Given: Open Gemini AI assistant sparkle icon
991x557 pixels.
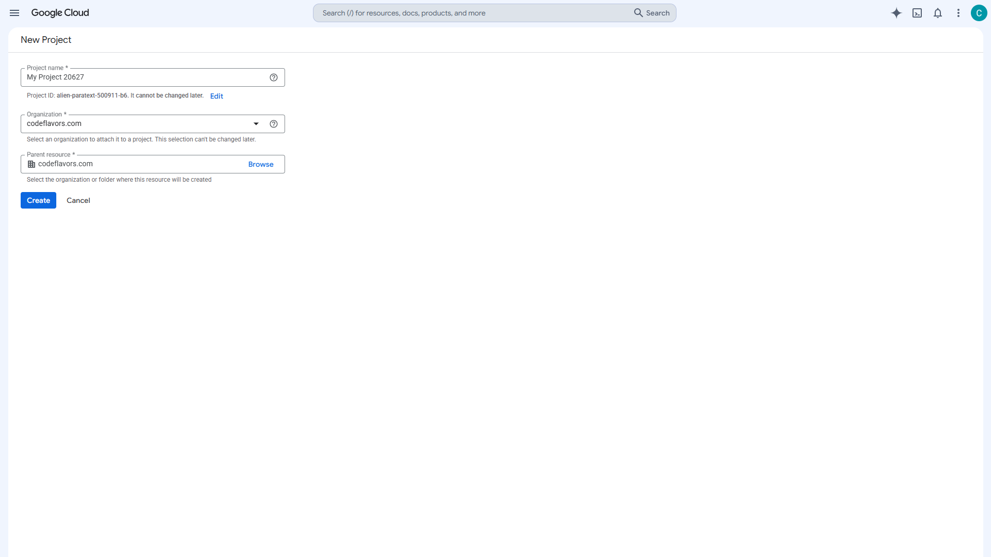Looking at the screenshot, I should pyautogui.click(x=896, y=13).
